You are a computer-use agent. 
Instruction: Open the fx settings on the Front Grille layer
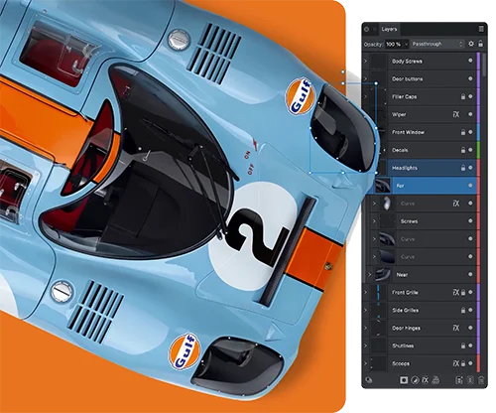pos(456,293)
